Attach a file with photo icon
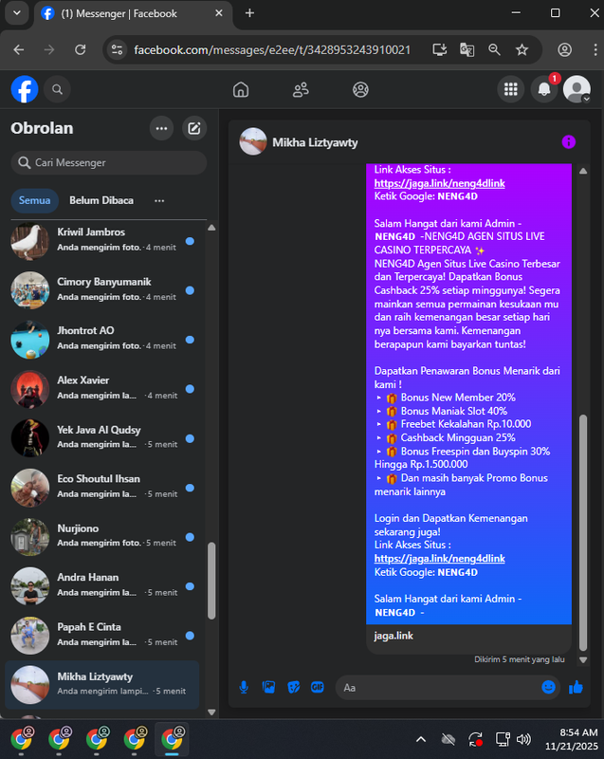The image size is (604, 759). click(x=269, y=687)
